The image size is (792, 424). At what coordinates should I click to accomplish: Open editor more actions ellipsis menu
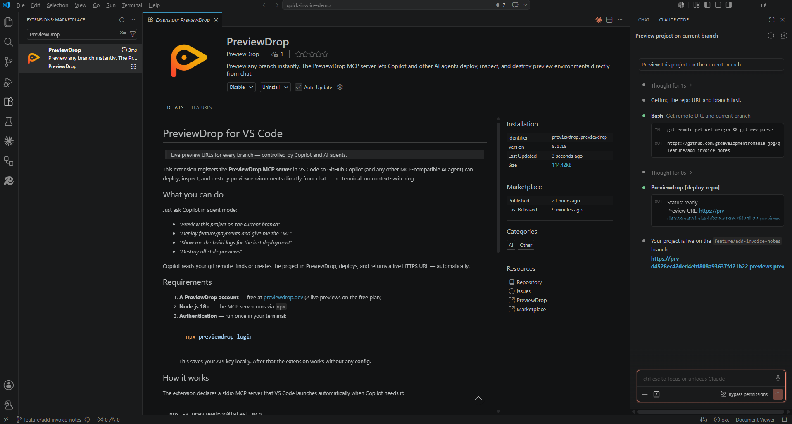pos(620,20)
